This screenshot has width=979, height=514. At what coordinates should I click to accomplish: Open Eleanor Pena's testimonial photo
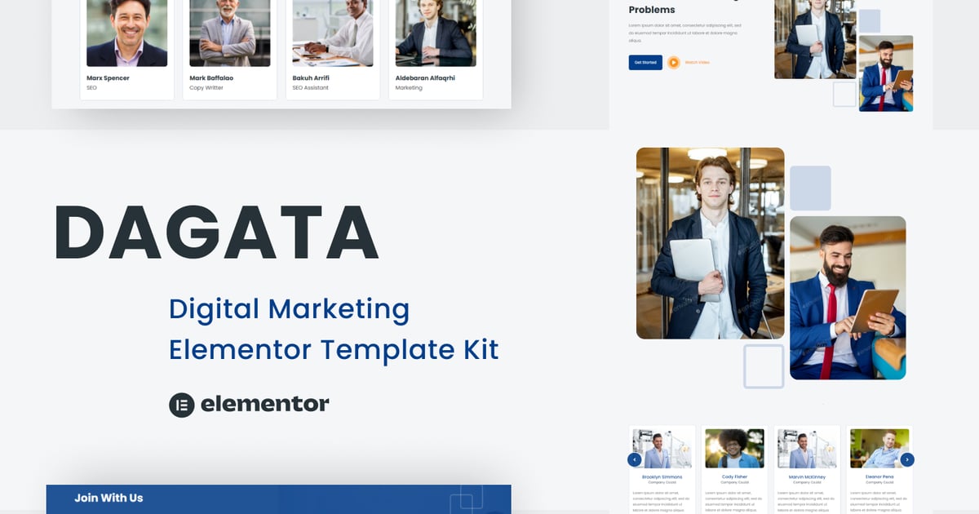[879, 448]
